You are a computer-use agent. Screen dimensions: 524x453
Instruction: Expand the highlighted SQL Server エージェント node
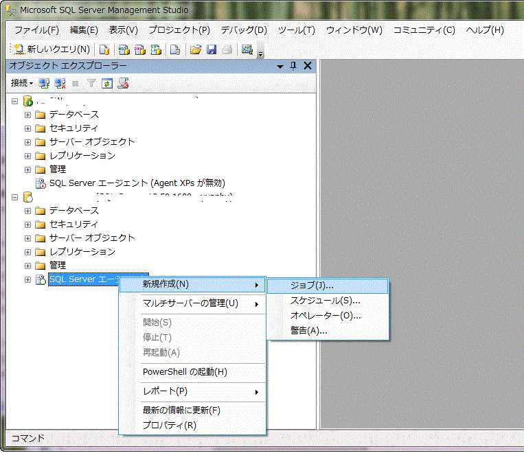tap(27, 279)
